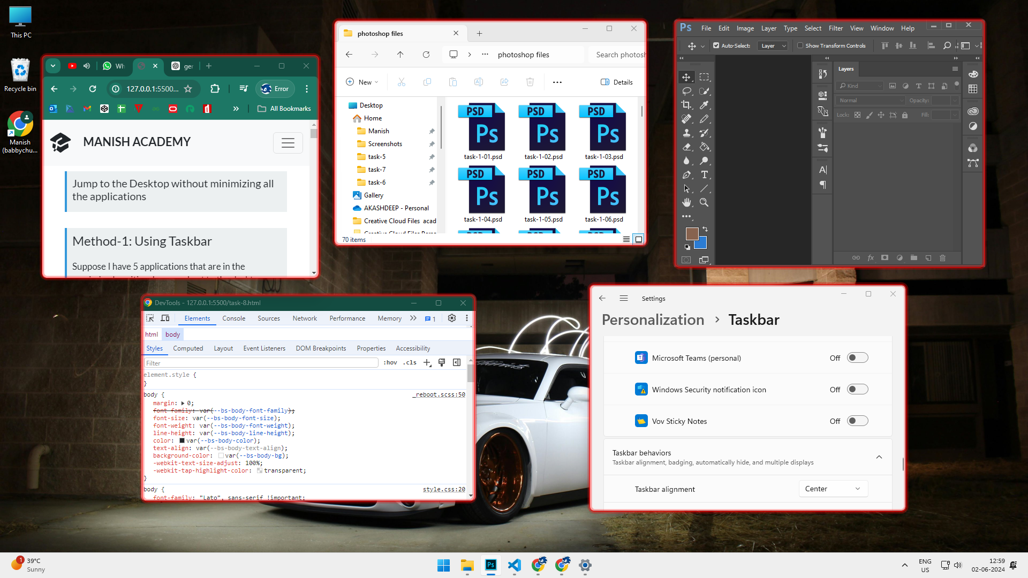Turn on Microsoft Teams (personal) toggle
The height and width of the screenshot is (578, 1028).
[x=857, y=358]
